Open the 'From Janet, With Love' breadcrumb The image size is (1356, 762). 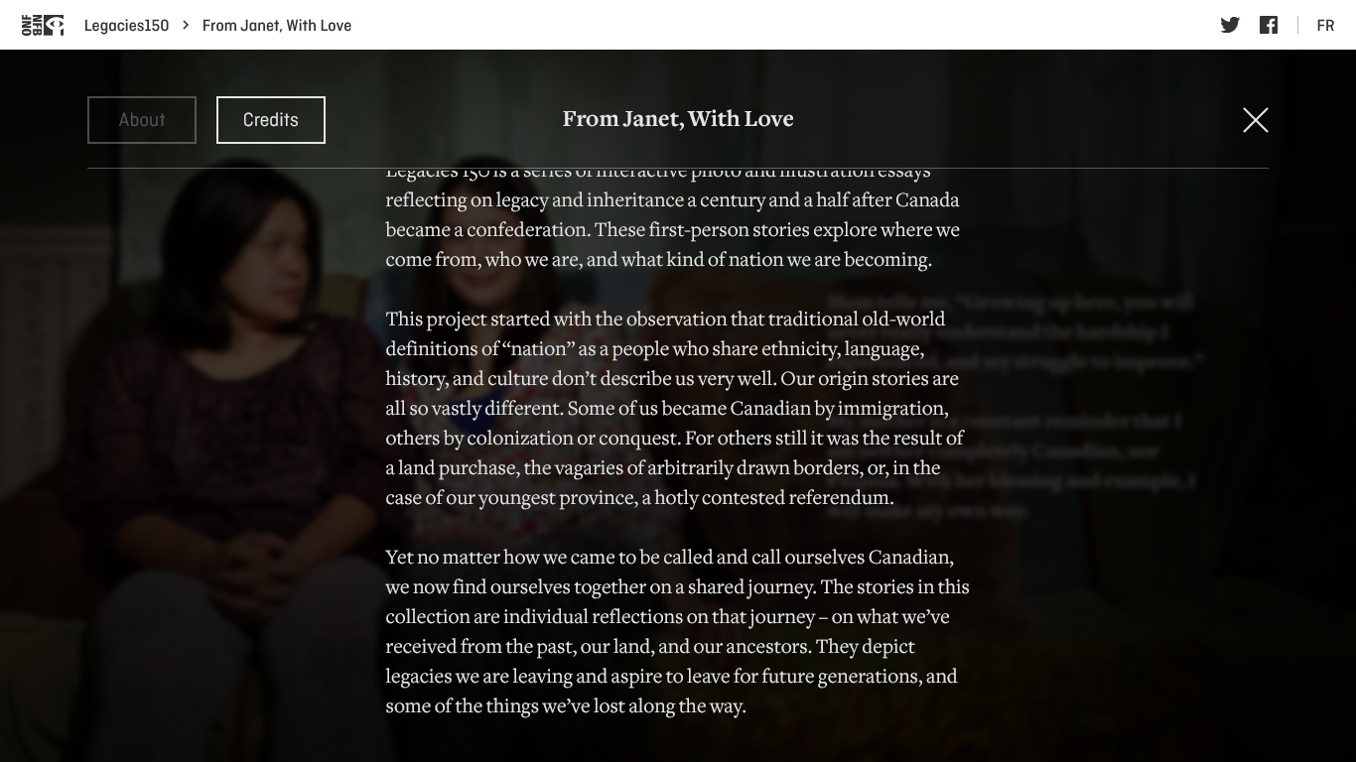(277, 26)
